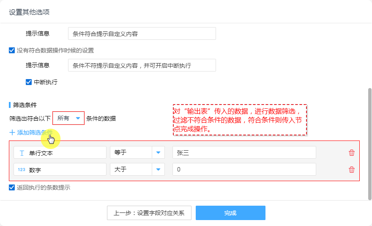Click the 123 number icon beside 数字
This screenshot has width=372, height=226.
(x=22, y=170)
